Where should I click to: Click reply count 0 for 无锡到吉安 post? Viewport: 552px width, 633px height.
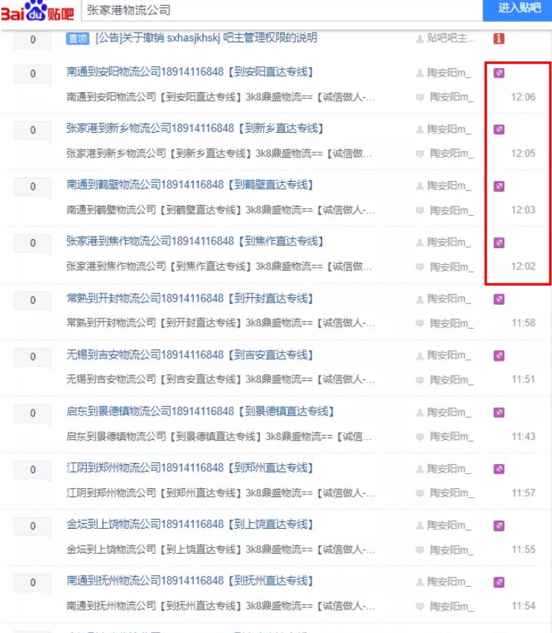click(x=32, y=357)
